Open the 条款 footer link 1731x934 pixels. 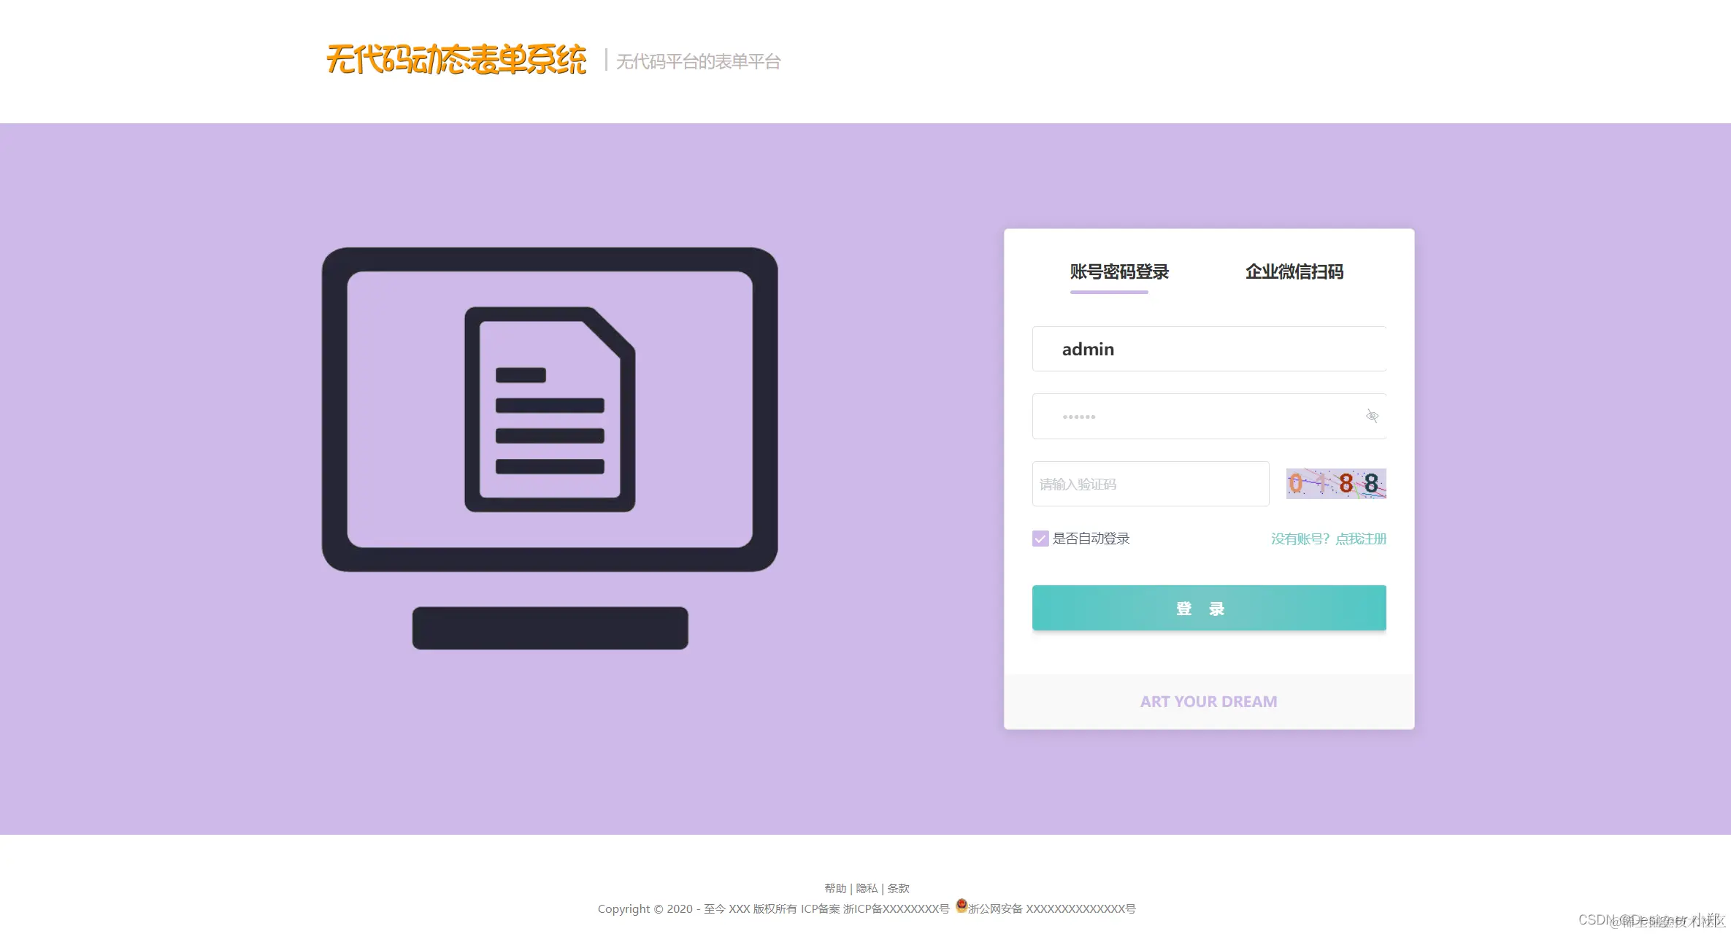pos(899,887)
